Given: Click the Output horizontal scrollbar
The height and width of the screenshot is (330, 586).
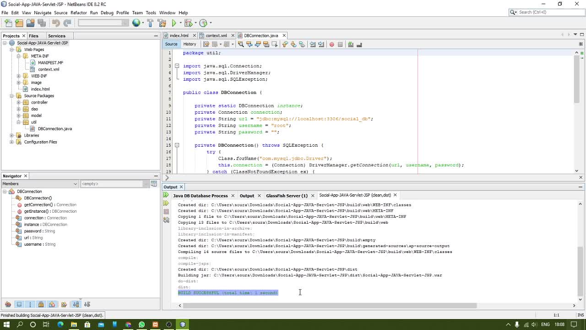Looking at the screenshot, I should point(330,306).
